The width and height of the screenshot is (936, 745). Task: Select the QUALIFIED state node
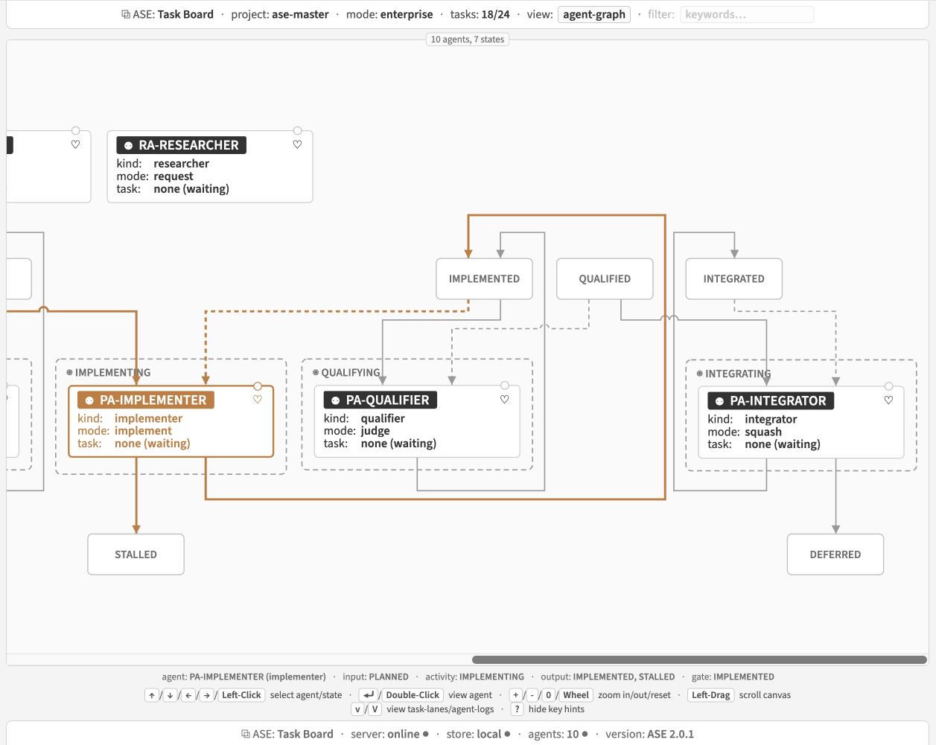point(605,279)
